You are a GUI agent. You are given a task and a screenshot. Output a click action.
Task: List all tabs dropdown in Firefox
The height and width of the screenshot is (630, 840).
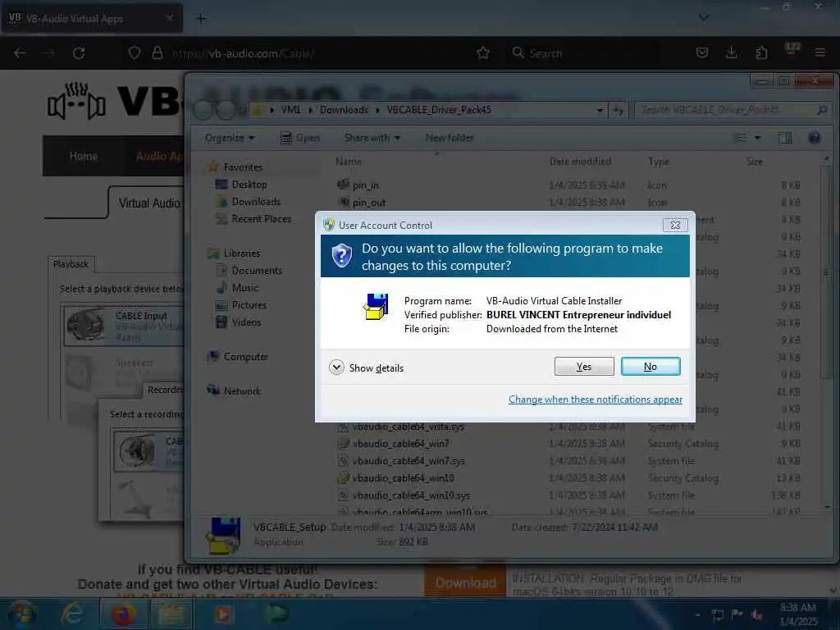tap(704, 18)
